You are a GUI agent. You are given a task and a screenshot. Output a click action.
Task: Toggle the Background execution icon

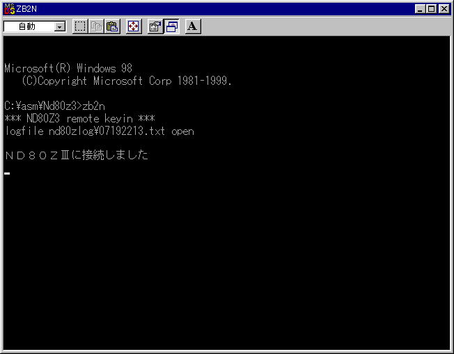[x=172, y=26]
